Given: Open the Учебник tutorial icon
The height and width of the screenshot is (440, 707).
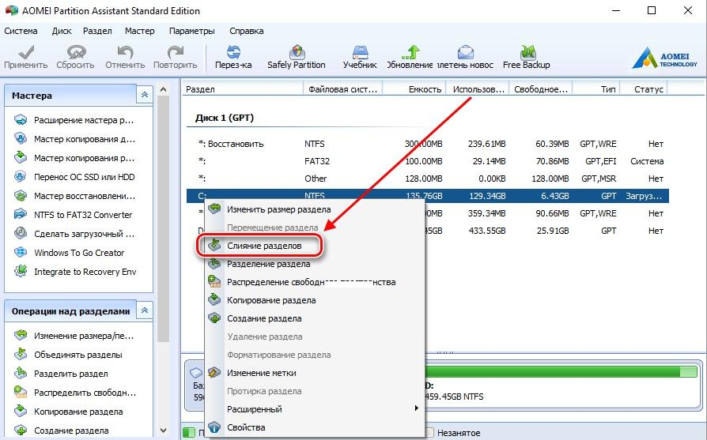Looking at the screenshot, I should pos(360,52).
